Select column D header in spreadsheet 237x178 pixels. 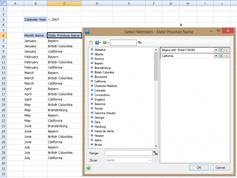click(97, 3)
